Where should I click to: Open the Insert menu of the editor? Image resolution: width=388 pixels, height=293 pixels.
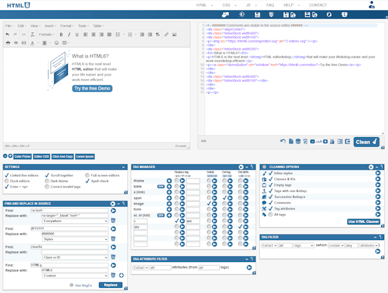[x=50, y=26]
